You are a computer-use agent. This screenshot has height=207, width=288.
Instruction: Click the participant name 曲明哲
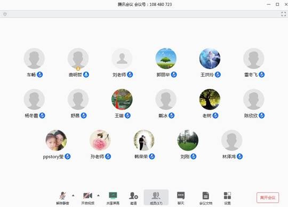[75, 74]
